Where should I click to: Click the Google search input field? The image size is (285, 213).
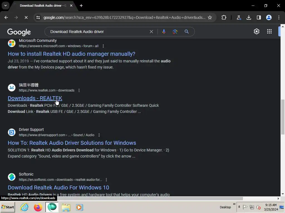tap(99, 32)
